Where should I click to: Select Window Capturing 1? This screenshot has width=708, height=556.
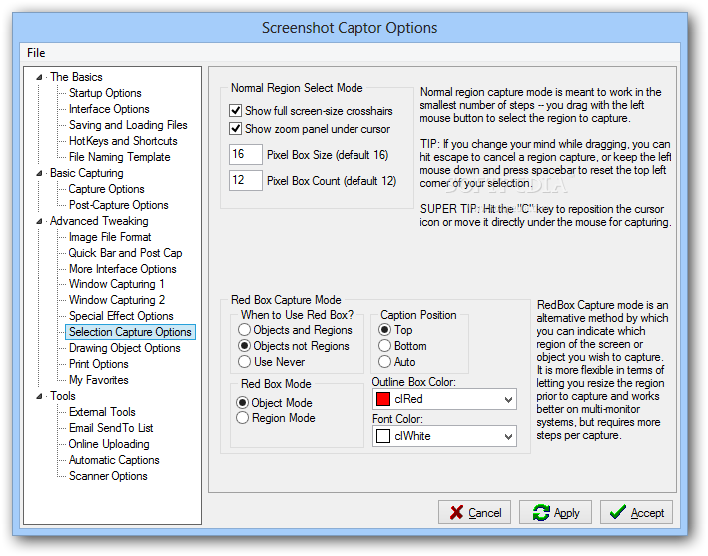(116, 284)
